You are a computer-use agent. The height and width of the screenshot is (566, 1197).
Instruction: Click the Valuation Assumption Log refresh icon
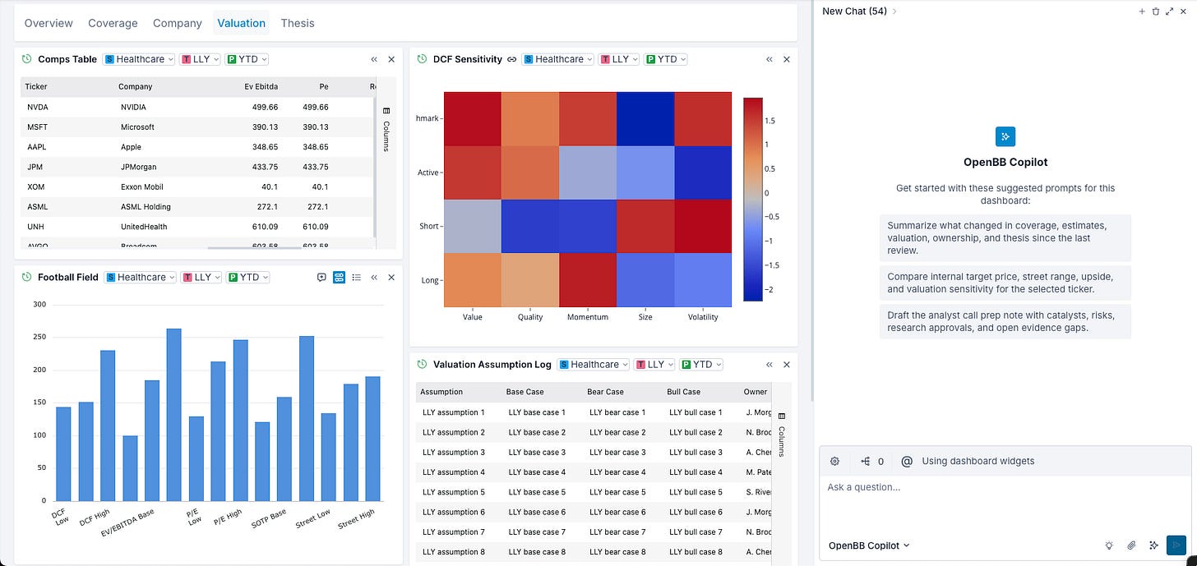point(422,365)
